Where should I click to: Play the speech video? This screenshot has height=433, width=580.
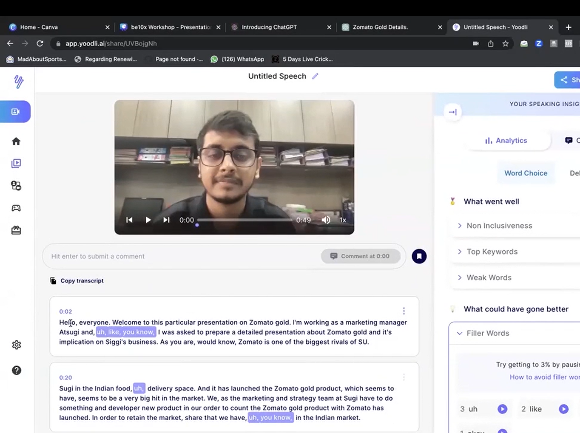(148, 220)
